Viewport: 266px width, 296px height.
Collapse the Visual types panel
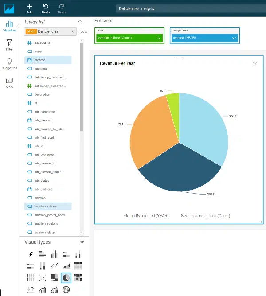pyautogui.click(x=82, y=242)
